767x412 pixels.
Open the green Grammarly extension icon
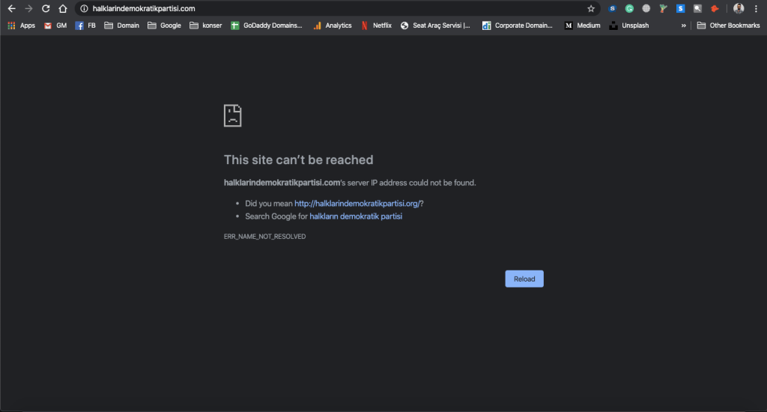pos(629,9)
